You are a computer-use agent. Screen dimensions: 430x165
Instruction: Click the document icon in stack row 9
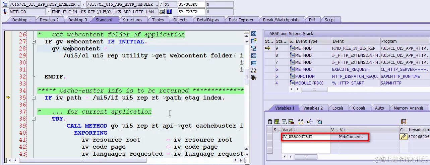292,48
